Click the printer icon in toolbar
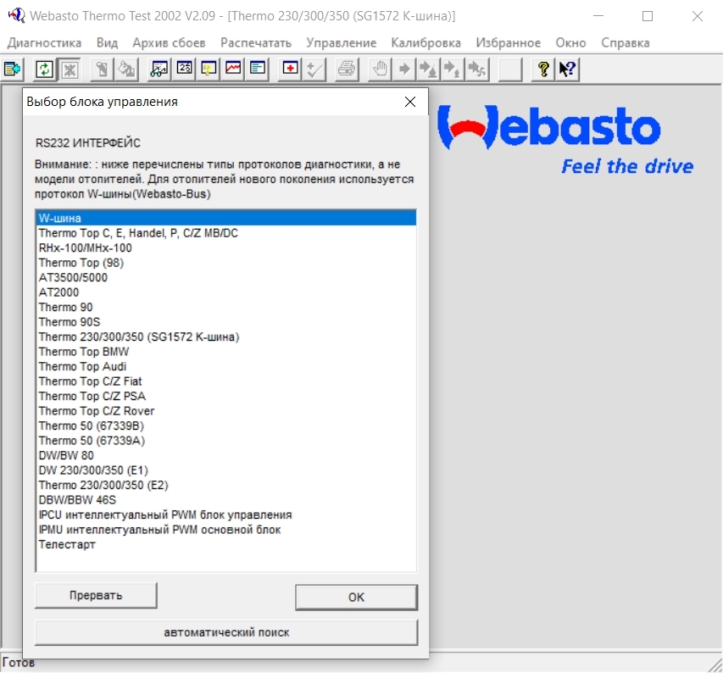This screenshot has width=723, height=673. coord(346,70)
